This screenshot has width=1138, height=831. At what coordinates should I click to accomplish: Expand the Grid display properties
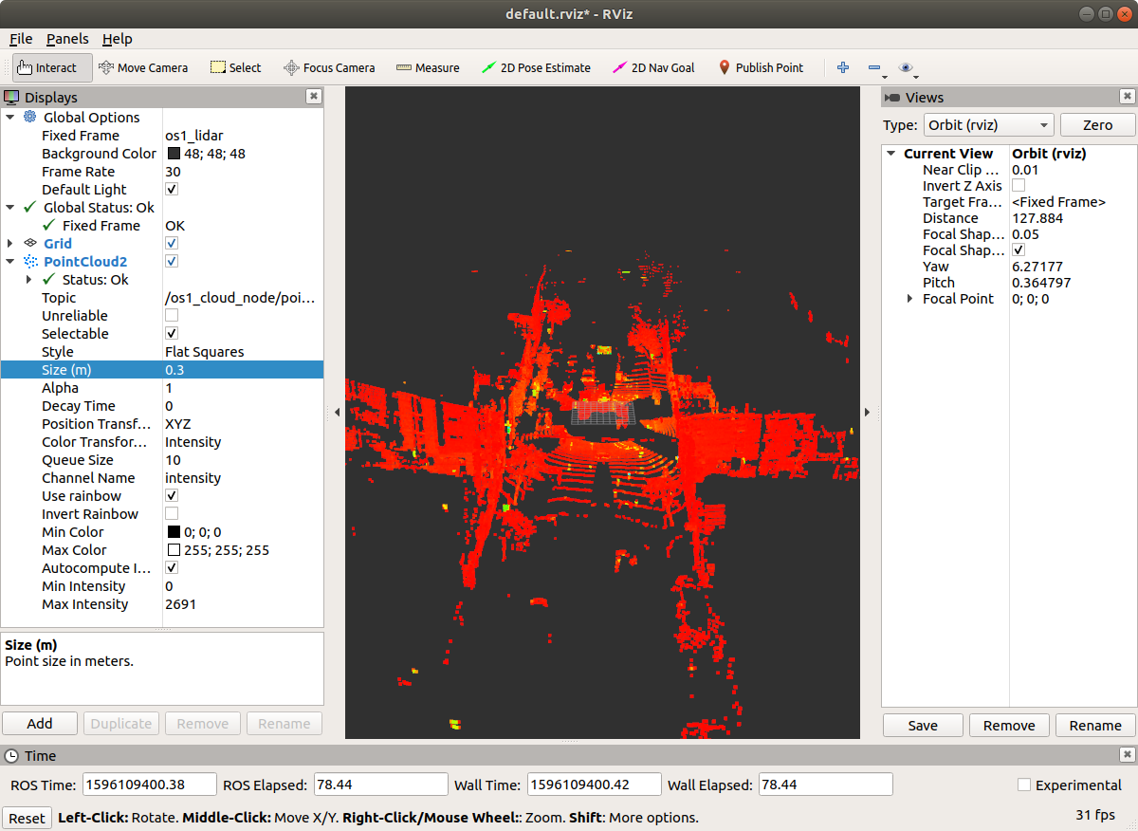point(10,243)
